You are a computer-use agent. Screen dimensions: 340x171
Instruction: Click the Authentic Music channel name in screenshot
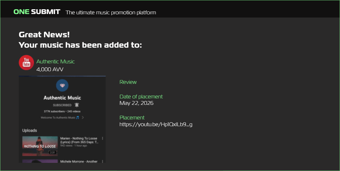point(62,98)
